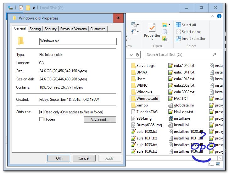Expand the Open button dropdown arrow
The image size is (229, 174).
coord(169,24)
